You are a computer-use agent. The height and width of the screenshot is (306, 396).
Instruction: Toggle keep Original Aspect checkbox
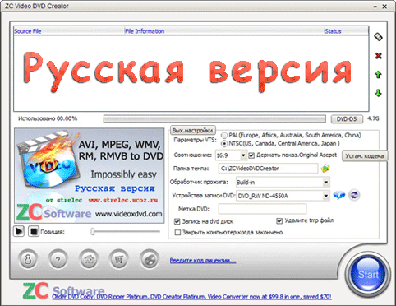(x=251, y=155)
